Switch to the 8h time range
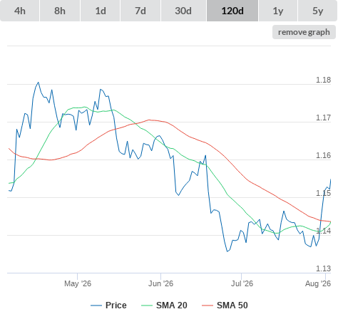Image resolution: width=338 pixels, height=324 pixels. click(60, 11)
